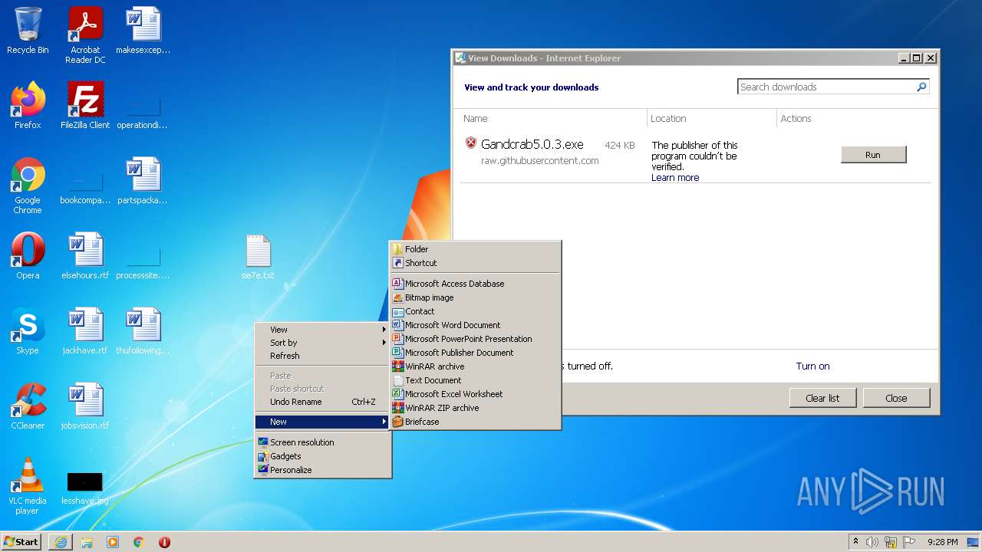Create new Microsoft Word Document
Screen dimensions: 982x552
[476, 325]
